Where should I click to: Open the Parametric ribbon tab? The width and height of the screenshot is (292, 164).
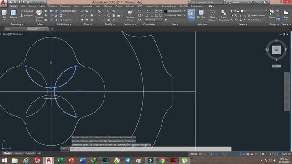pos(65,6)
